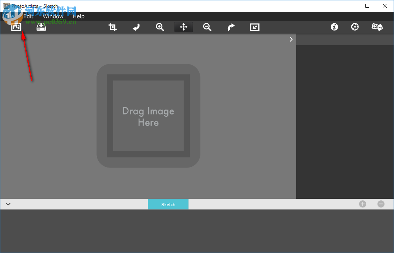The image size is (394, 253).
Task: Click the Drag Image Here placeholder
Action: point(148,116)
